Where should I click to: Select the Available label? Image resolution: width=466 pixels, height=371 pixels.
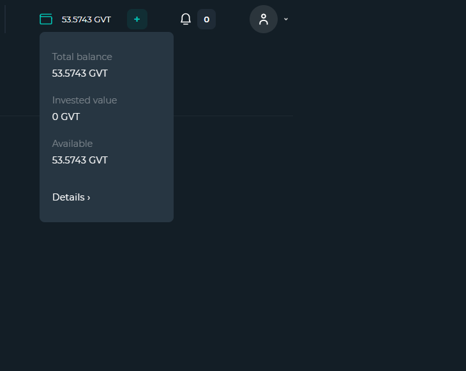point(72,144)
